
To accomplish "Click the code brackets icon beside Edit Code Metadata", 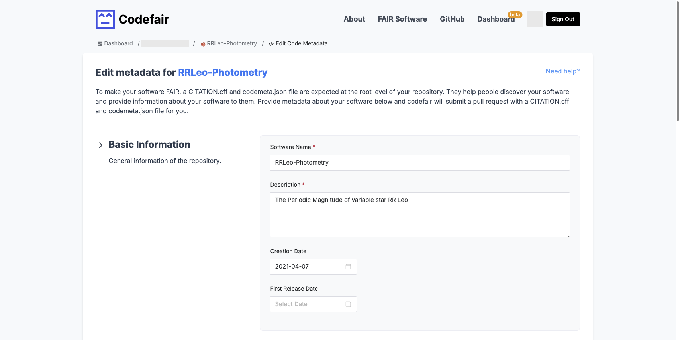I will 271,44.
